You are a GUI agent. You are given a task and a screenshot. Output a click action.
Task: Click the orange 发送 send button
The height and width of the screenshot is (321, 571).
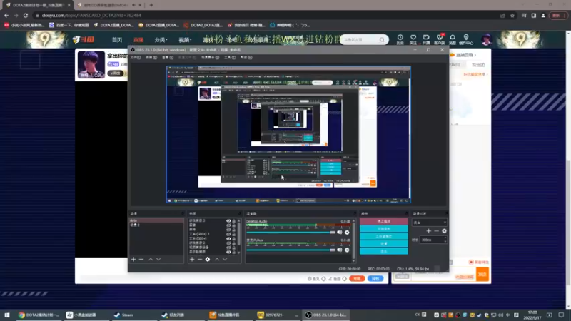click(x=482, y=275)
